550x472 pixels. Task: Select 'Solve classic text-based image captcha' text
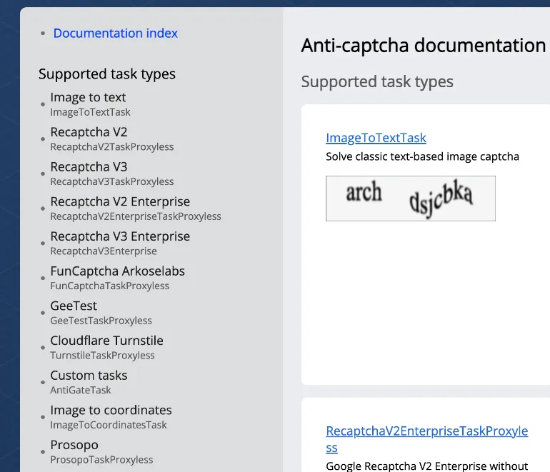pyautogui.click(x=422, y=156)
